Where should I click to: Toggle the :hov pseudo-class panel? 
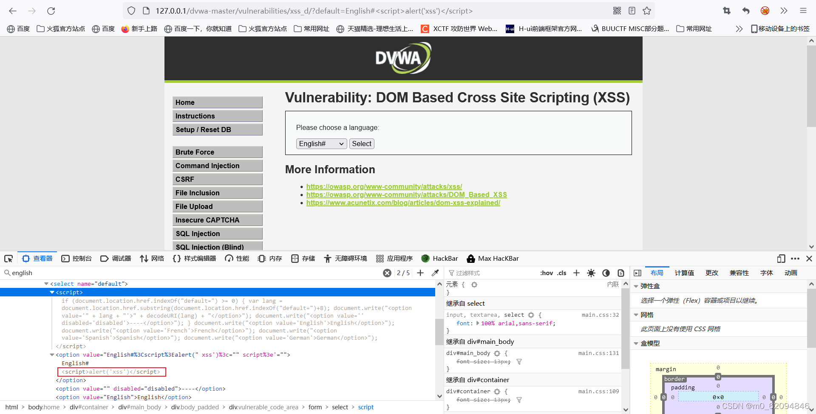[x=547, y=273]
